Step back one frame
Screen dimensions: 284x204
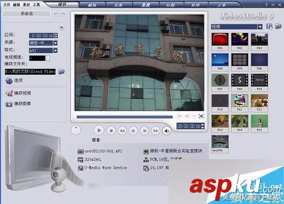[133, 131]
